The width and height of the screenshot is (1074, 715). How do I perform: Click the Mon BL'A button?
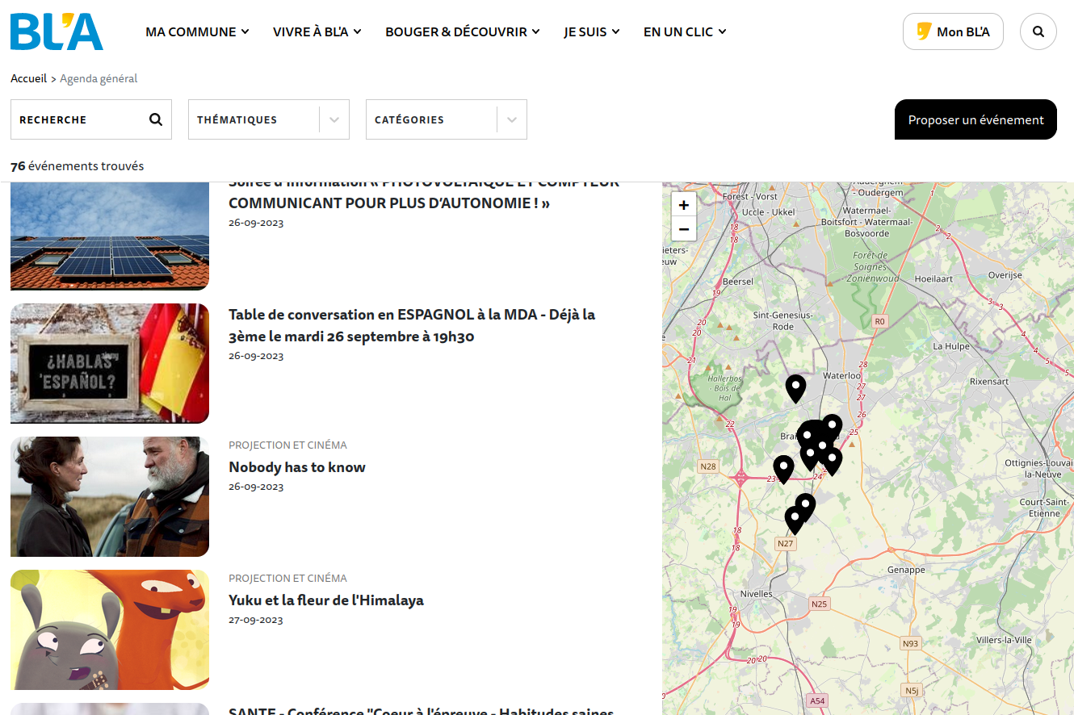[x=953, y=31]
